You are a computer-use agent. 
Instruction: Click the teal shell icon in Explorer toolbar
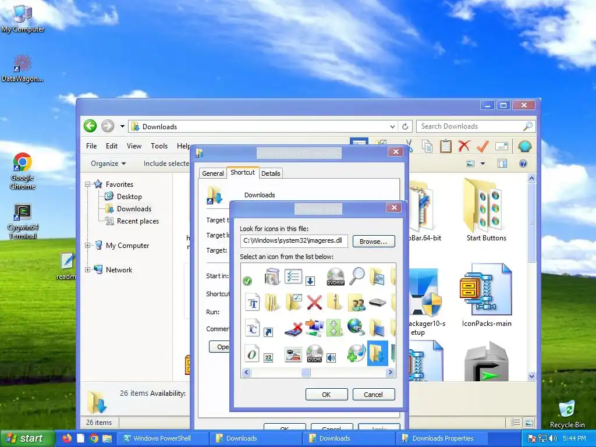525,146
